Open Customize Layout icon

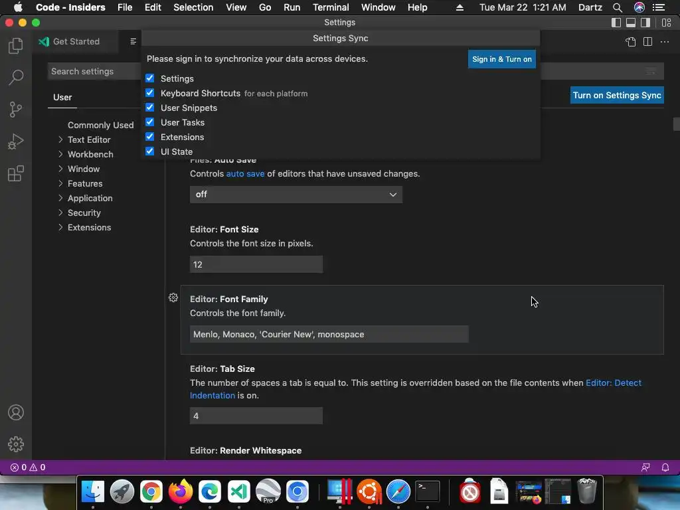pyautogui.click(x=667, y=23)
